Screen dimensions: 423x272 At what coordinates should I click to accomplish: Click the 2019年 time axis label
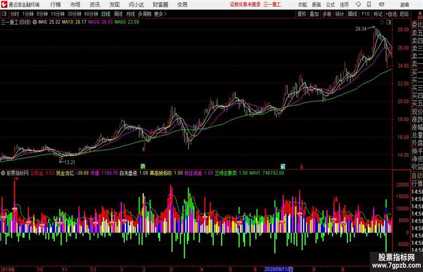coord(8,269)
